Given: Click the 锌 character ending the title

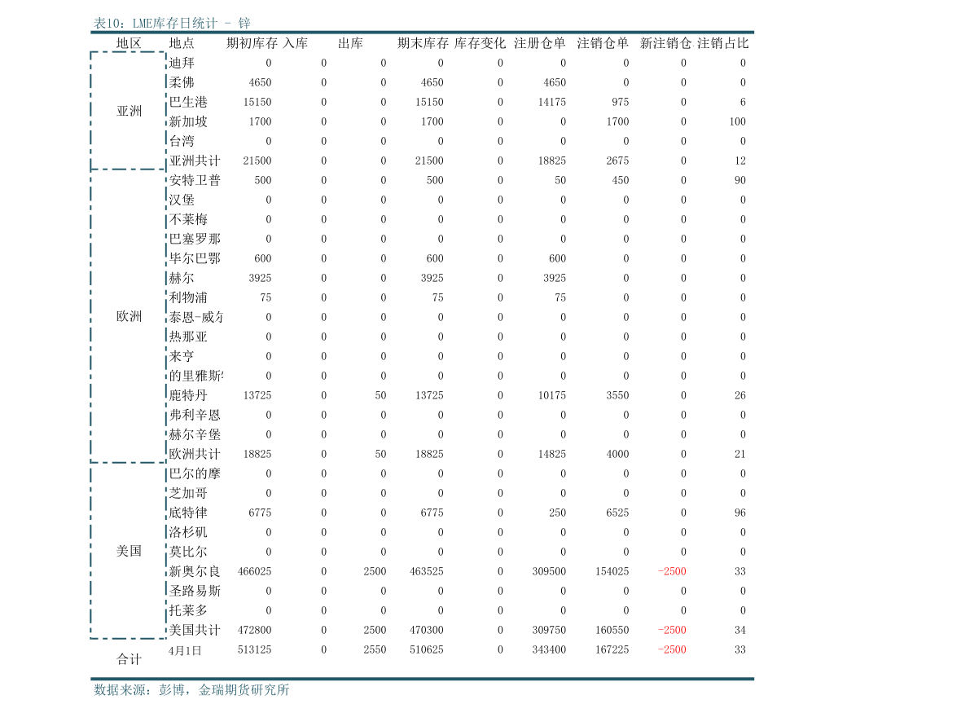Looking at the screenshot, I should click(x=244, y=24).
